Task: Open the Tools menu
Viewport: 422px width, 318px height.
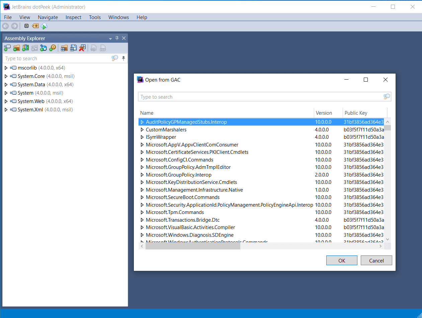Action: point(95,17)
